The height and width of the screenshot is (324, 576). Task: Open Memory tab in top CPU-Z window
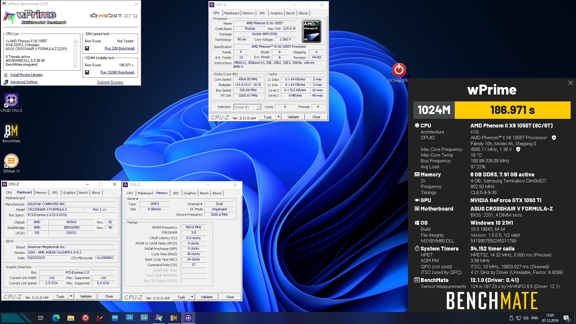248,13
